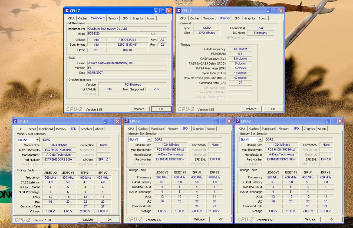Click the 18 clocks tRAS value
The width and height of the screenshot is (353, 228).
(240, 73)
